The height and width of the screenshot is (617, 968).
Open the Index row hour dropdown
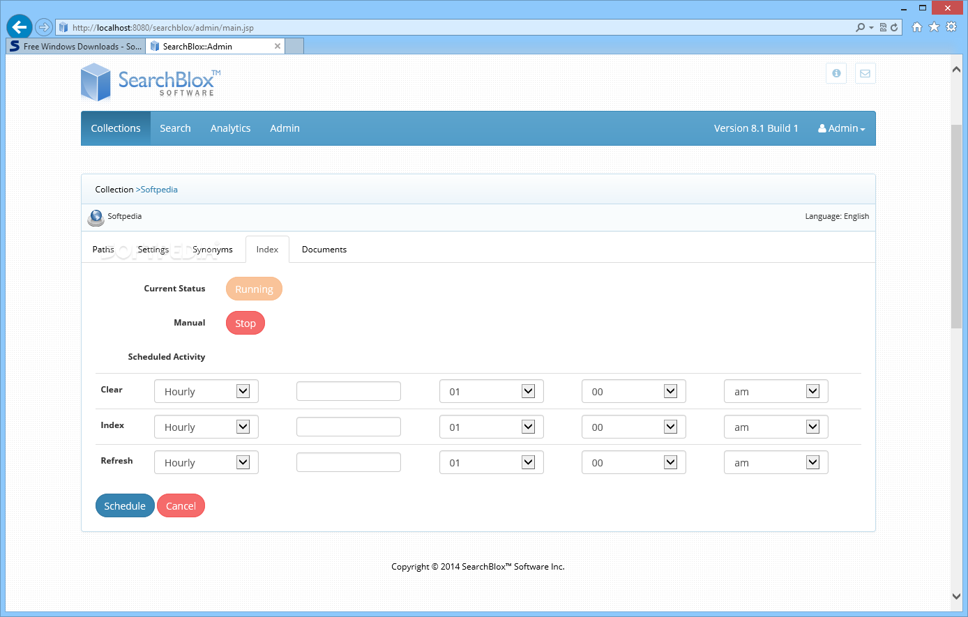pyautogui.click(x=492, y=427)
